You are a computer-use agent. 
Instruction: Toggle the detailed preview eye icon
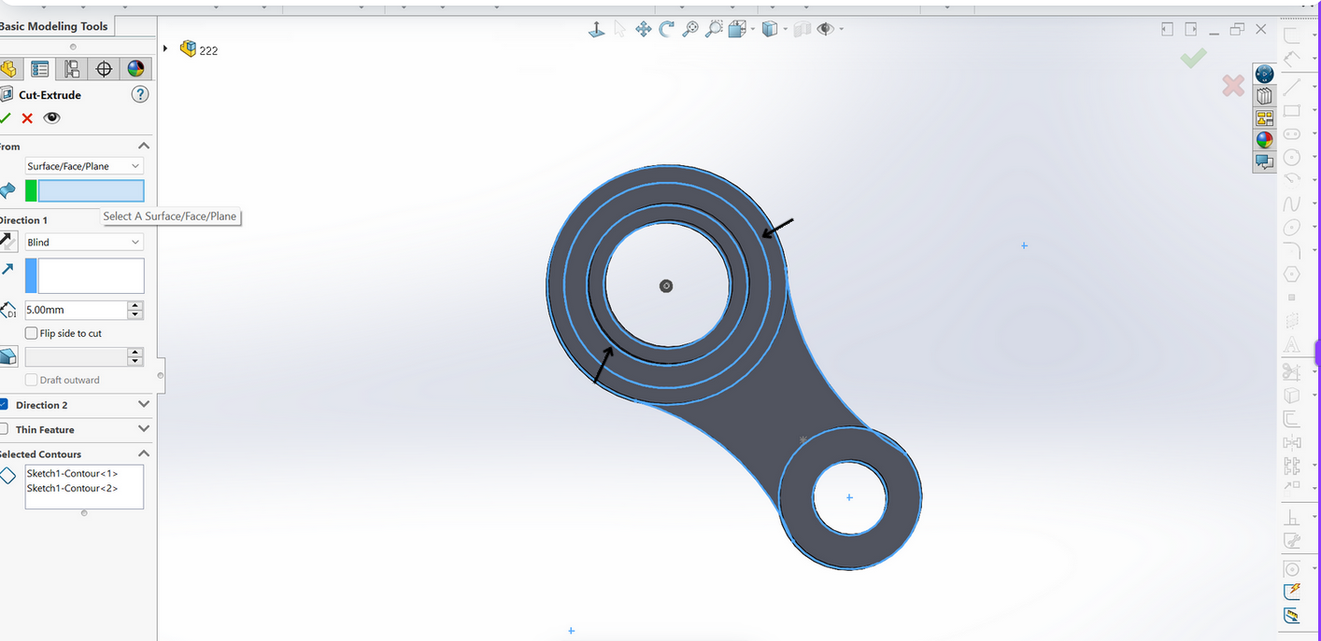(x=52, y=118)
